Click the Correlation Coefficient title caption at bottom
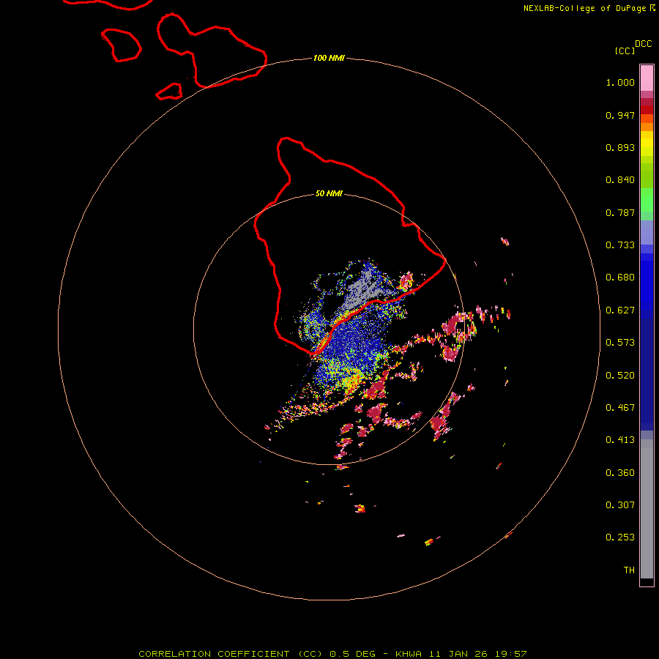 332,654
